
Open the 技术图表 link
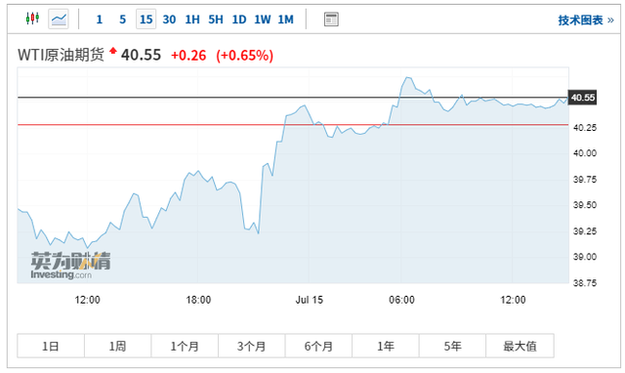(x=586, y=20)
